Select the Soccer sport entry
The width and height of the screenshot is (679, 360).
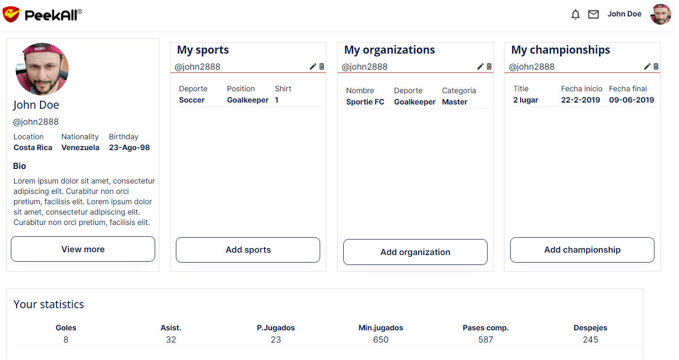(192, 100)
